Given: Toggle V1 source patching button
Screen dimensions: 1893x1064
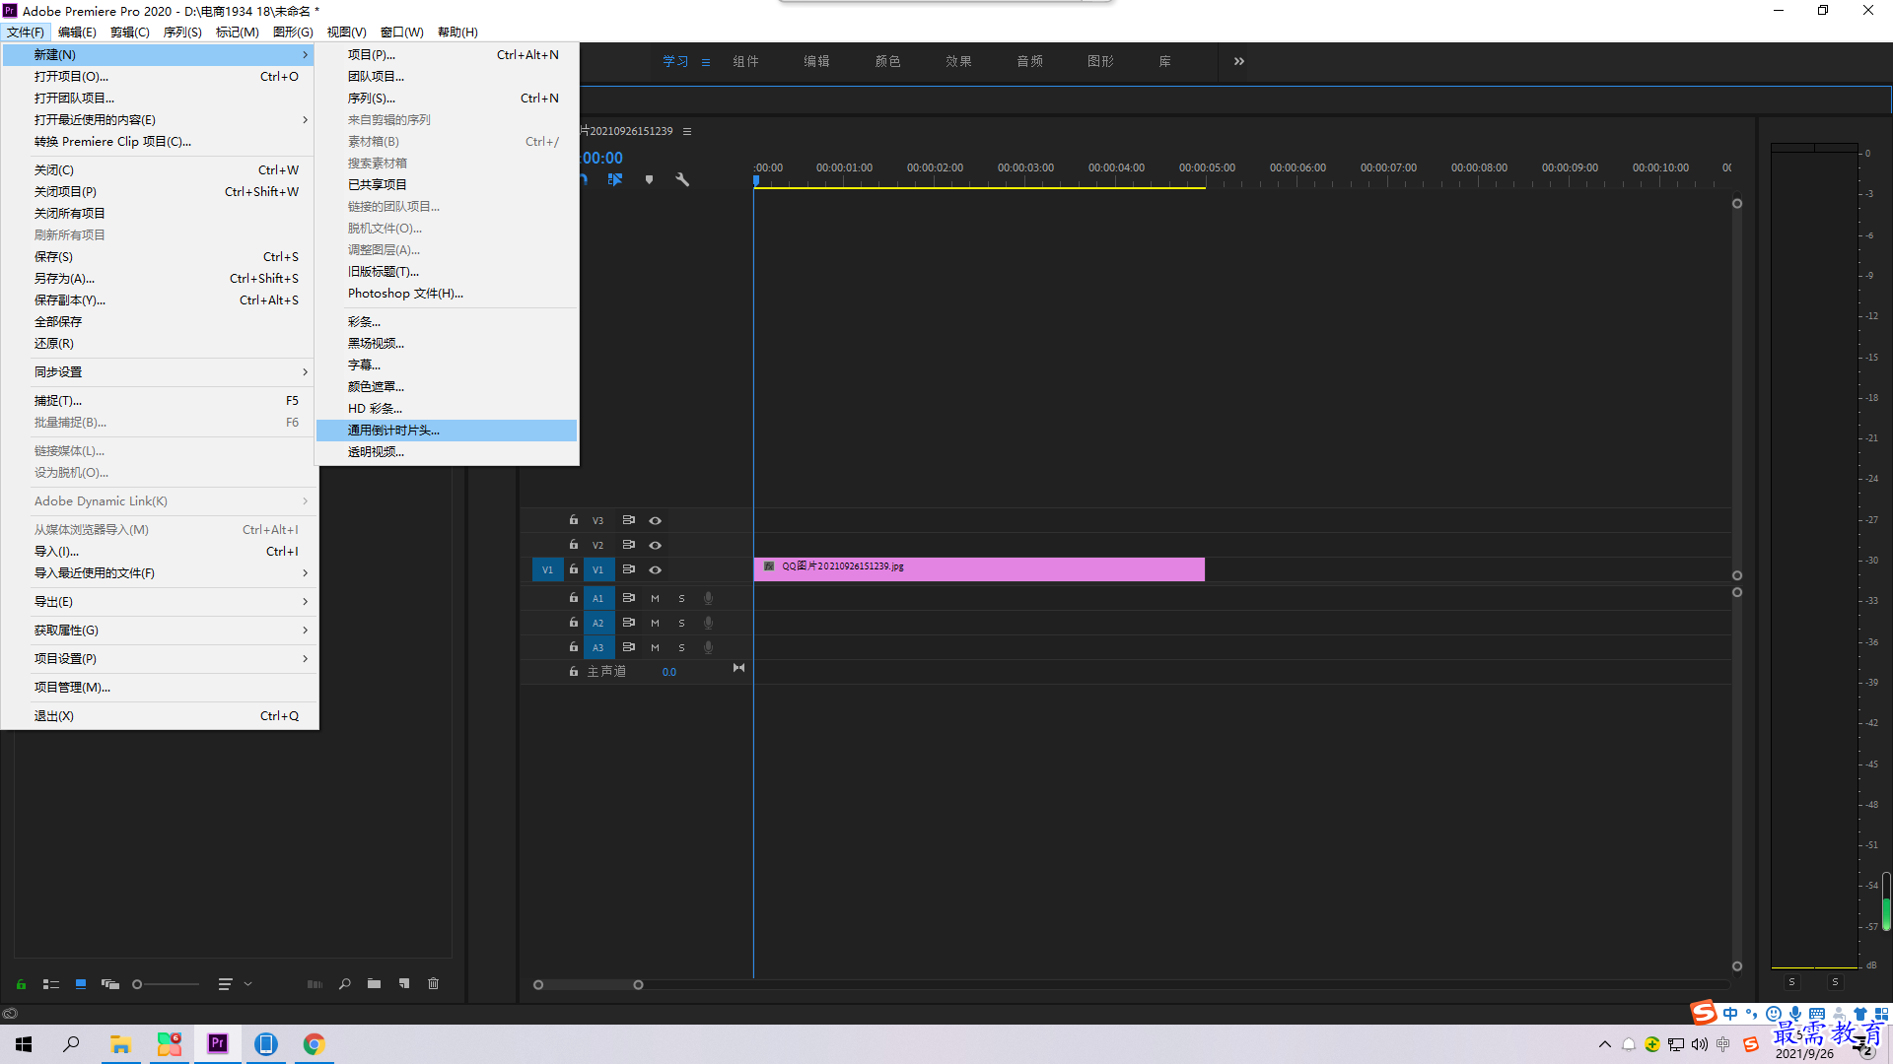Looking at the screenshot, I should pyautogui.click(x=547, y=569).
